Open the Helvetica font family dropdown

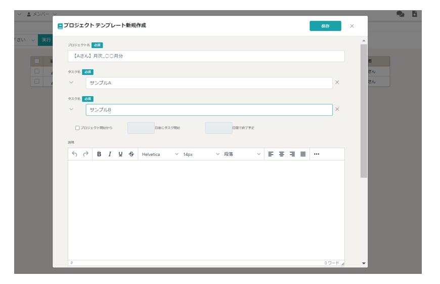pyautogui.click(x=160, y=154)
